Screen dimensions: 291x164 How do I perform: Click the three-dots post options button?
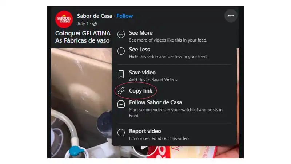pyautogui.click(x=231, y=16)
